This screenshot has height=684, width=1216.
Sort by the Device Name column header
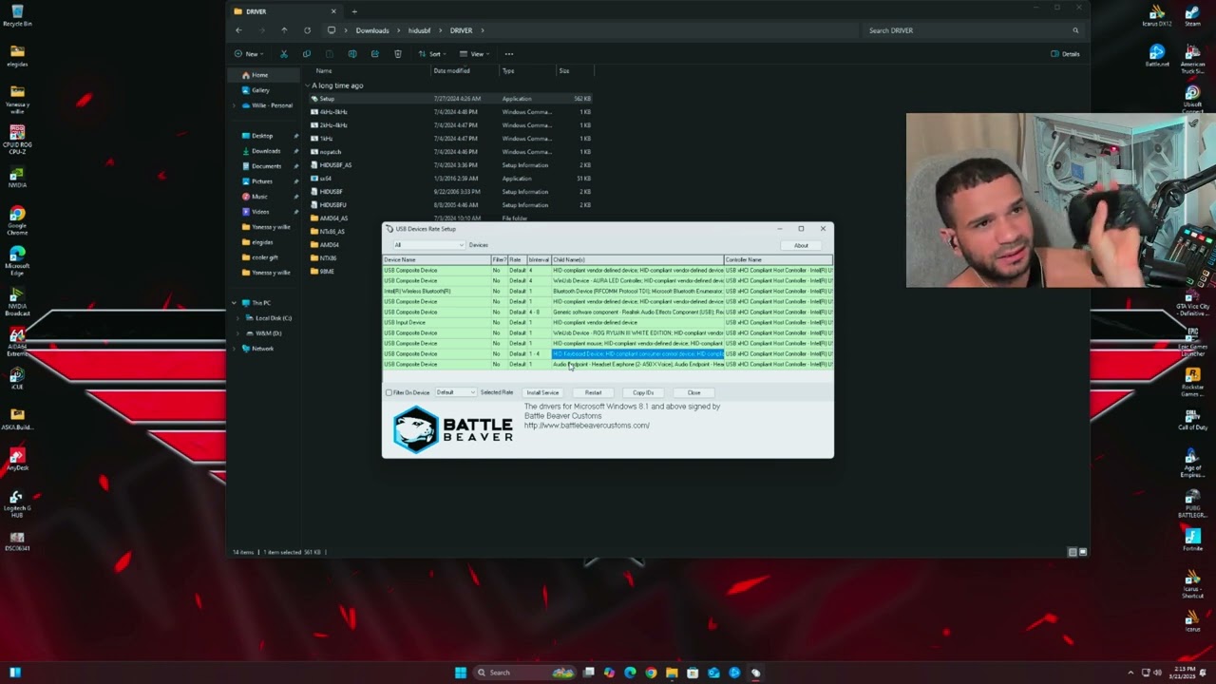pos(436,259)
